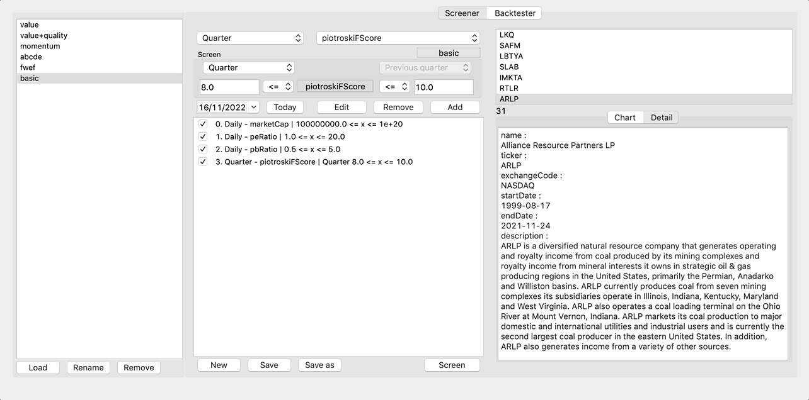
Task: Click the company name 'Alliance Resource Partners LP'
Action: [x=558, y=145]
